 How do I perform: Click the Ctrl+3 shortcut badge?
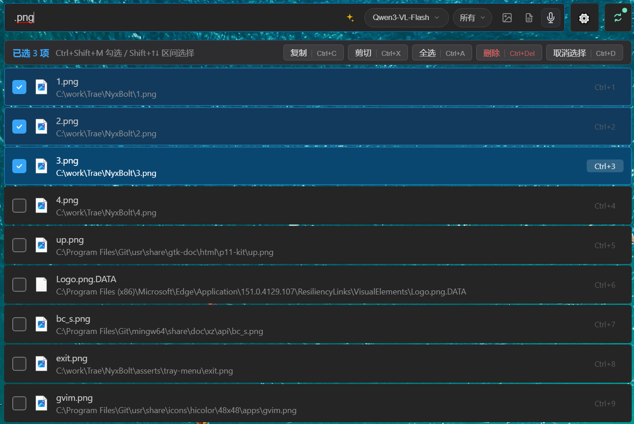pyautogui.click(x=605, y=166)
